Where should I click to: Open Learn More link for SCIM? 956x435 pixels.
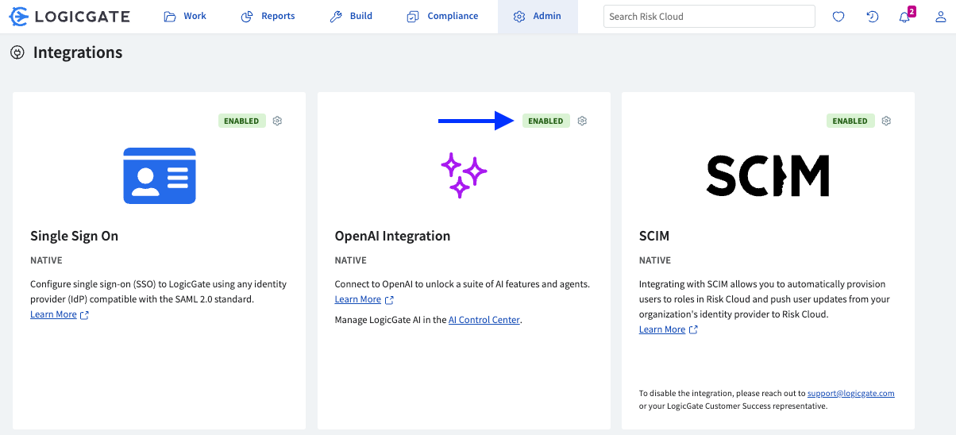[662, 329]
